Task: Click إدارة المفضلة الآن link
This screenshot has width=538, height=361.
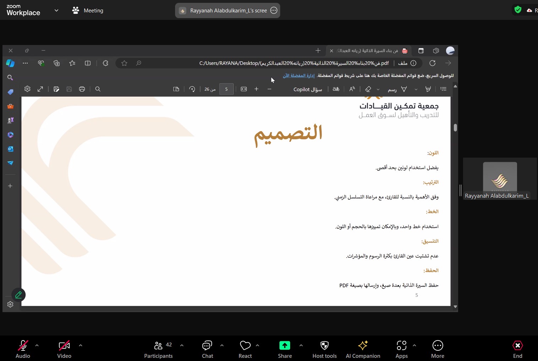Action: click(x=299, y=75)
